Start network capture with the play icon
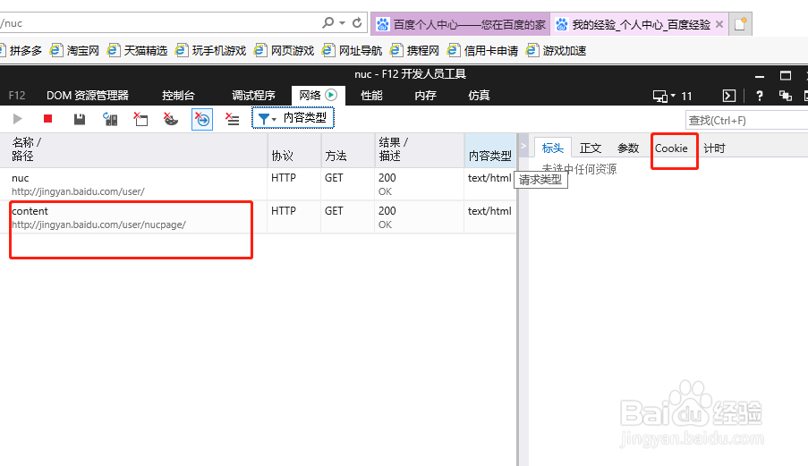The height and width of the screenshot is (466, 808). point(18,119)
